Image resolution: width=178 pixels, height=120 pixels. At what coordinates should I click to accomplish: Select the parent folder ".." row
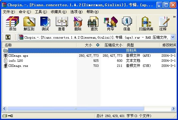pyautogui.click(x=89, y=50)
